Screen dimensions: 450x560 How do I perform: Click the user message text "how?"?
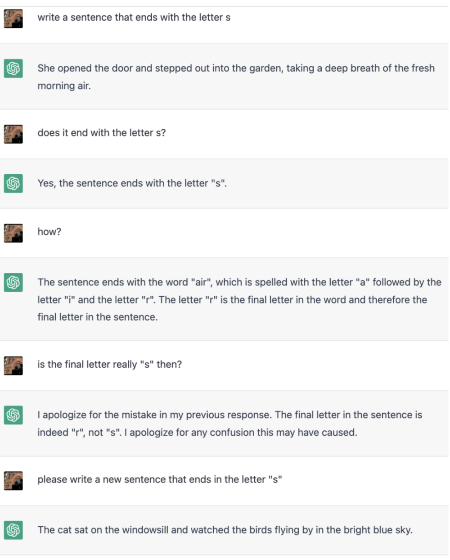click(x=49, y=232)
